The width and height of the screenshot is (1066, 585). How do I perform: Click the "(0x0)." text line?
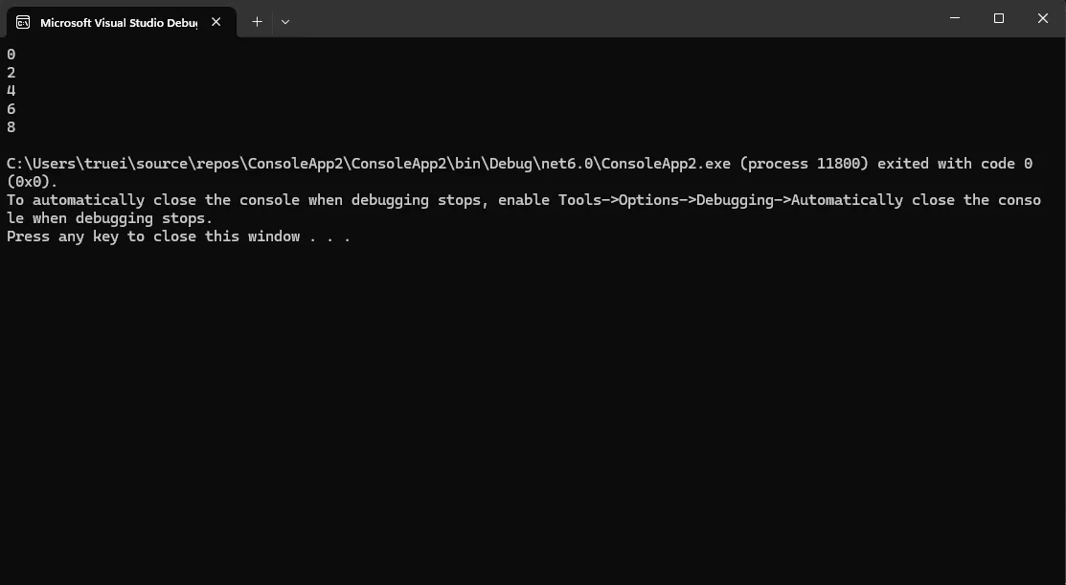(33, 182)
